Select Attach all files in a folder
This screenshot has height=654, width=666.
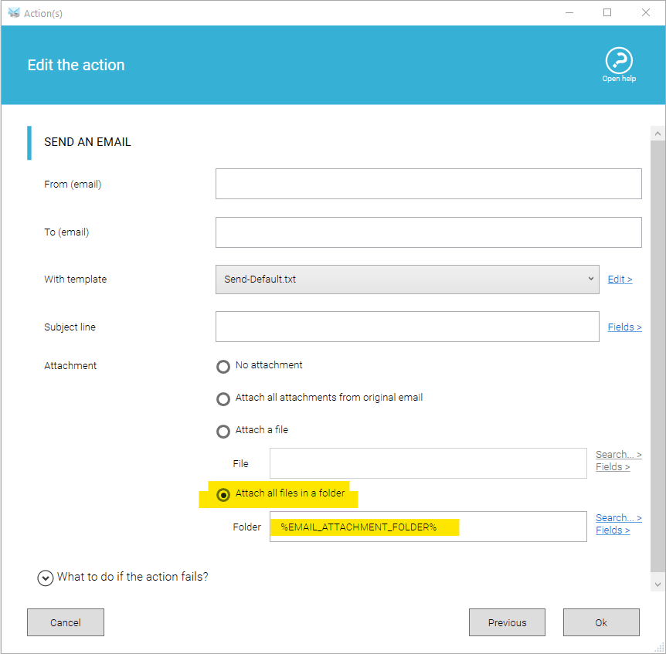[223, 494]
